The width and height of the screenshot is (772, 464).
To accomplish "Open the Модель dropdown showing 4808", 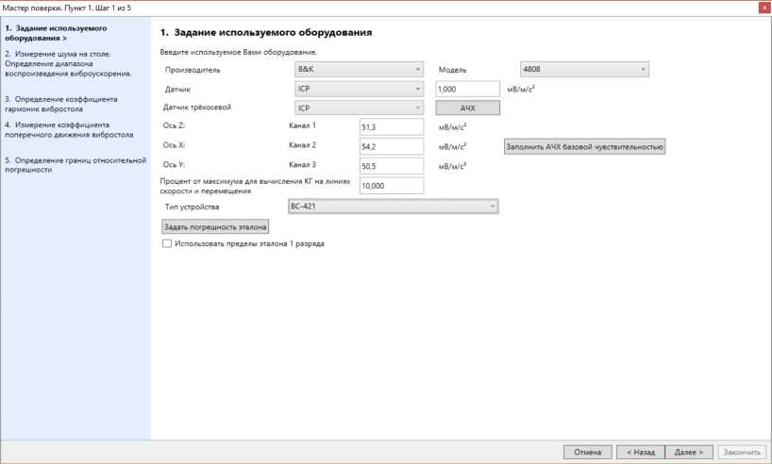I will 584,70.
